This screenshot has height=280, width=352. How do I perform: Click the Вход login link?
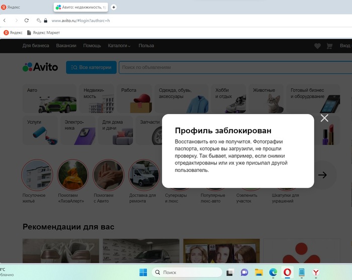[345, 46]
